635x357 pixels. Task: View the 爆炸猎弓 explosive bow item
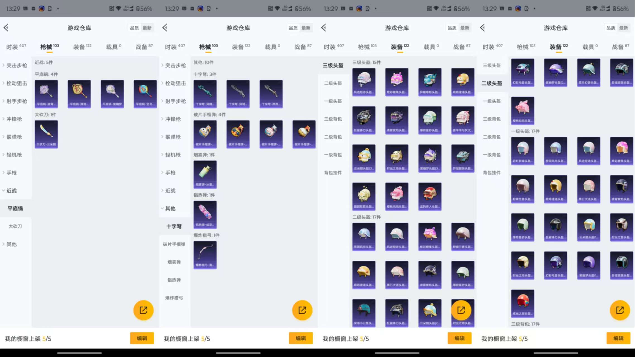click(x=205, y=255)
